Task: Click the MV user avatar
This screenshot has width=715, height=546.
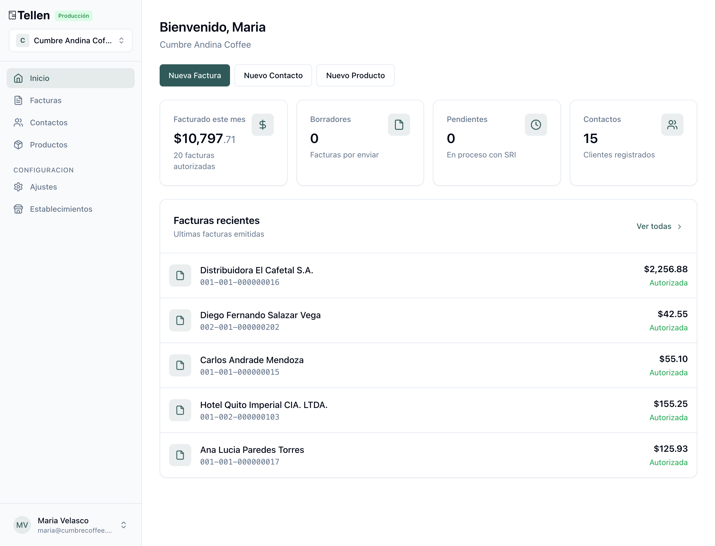Action: (x=22, y=525)
